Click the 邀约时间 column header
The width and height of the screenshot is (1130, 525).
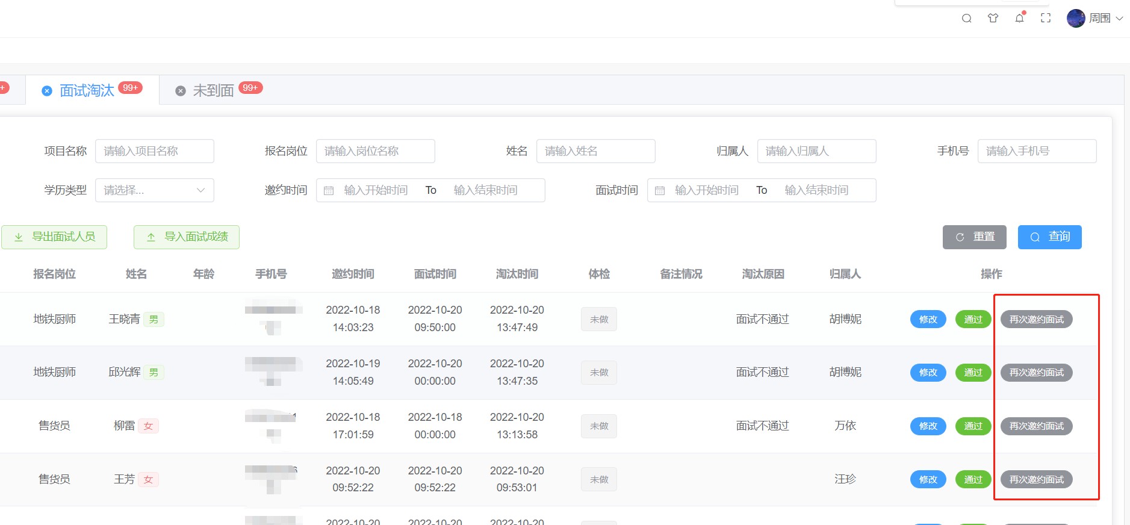point(353,275)
